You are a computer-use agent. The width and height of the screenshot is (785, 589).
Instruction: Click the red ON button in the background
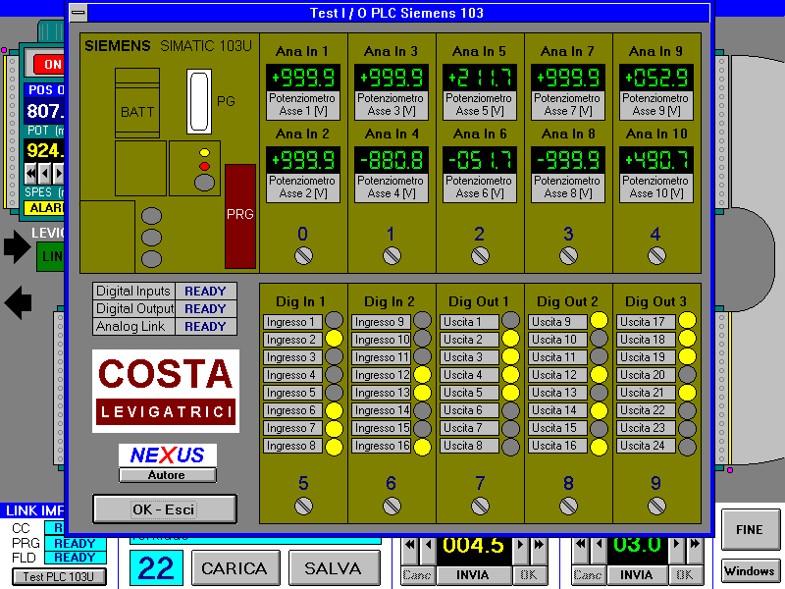(49, 64)
